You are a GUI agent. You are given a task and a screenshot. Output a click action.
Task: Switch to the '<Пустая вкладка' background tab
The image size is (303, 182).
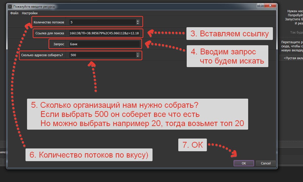click(x=292, y=58)
